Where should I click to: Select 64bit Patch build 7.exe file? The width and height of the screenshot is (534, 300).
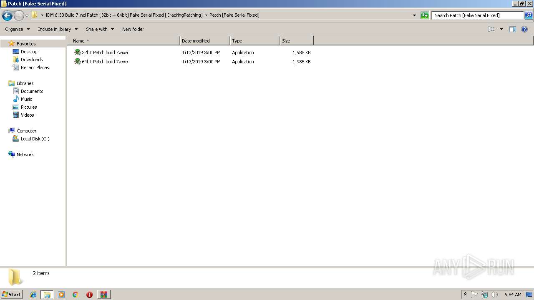[105, 62]
